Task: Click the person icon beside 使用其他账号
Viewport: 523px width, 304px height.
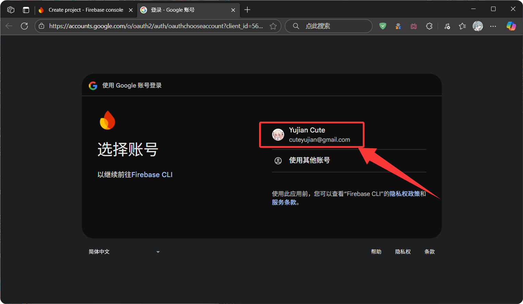Action: click(278, 161)
